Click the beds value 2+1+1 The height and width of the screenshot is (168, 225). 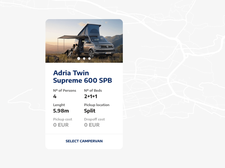[91, 96]
